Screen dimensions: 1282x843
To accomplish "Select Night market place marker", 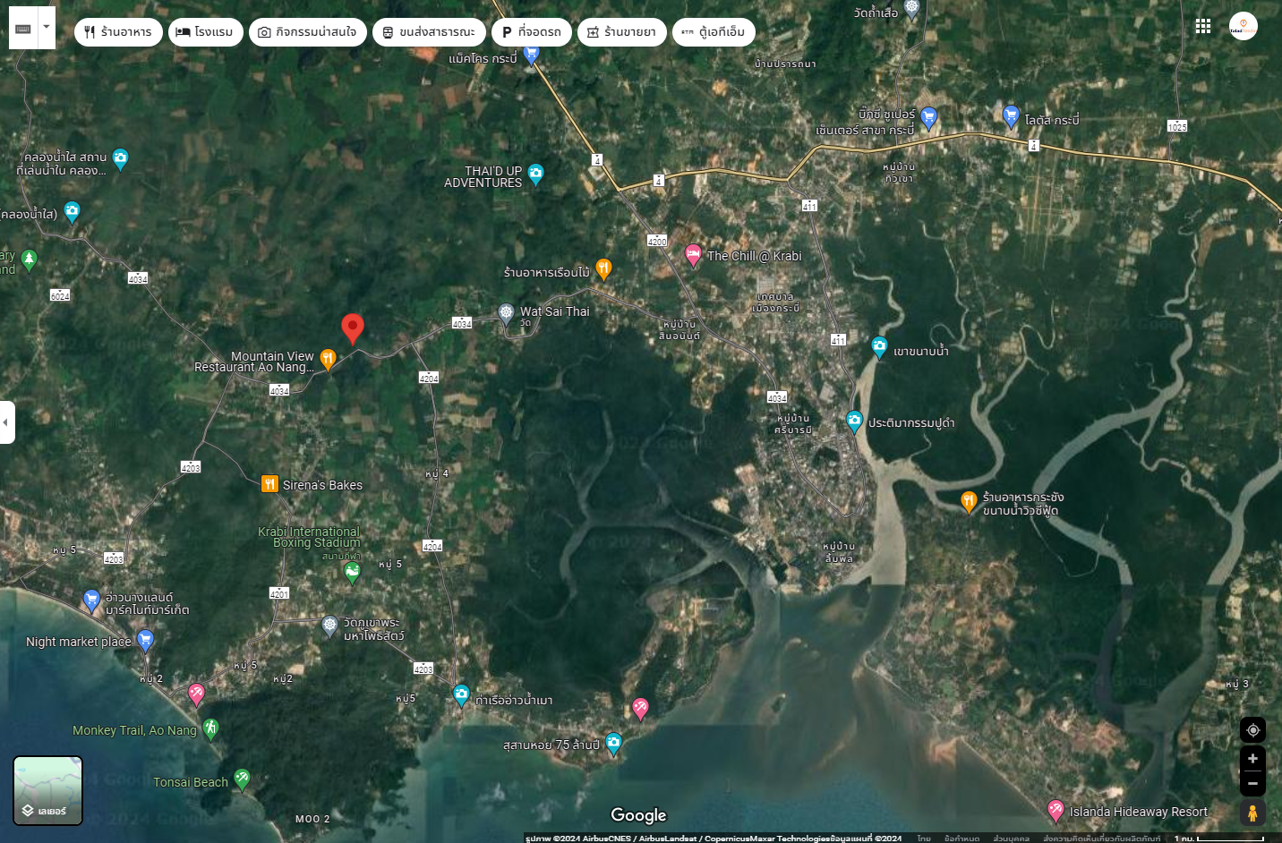I will (x=145, y=640).
